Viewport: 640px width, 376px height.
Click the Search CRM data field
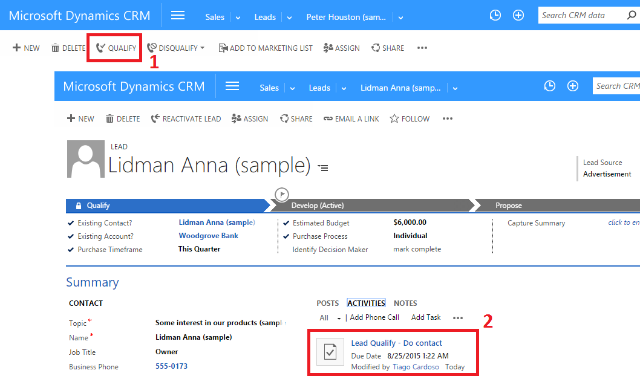click(x=581, y=15)
